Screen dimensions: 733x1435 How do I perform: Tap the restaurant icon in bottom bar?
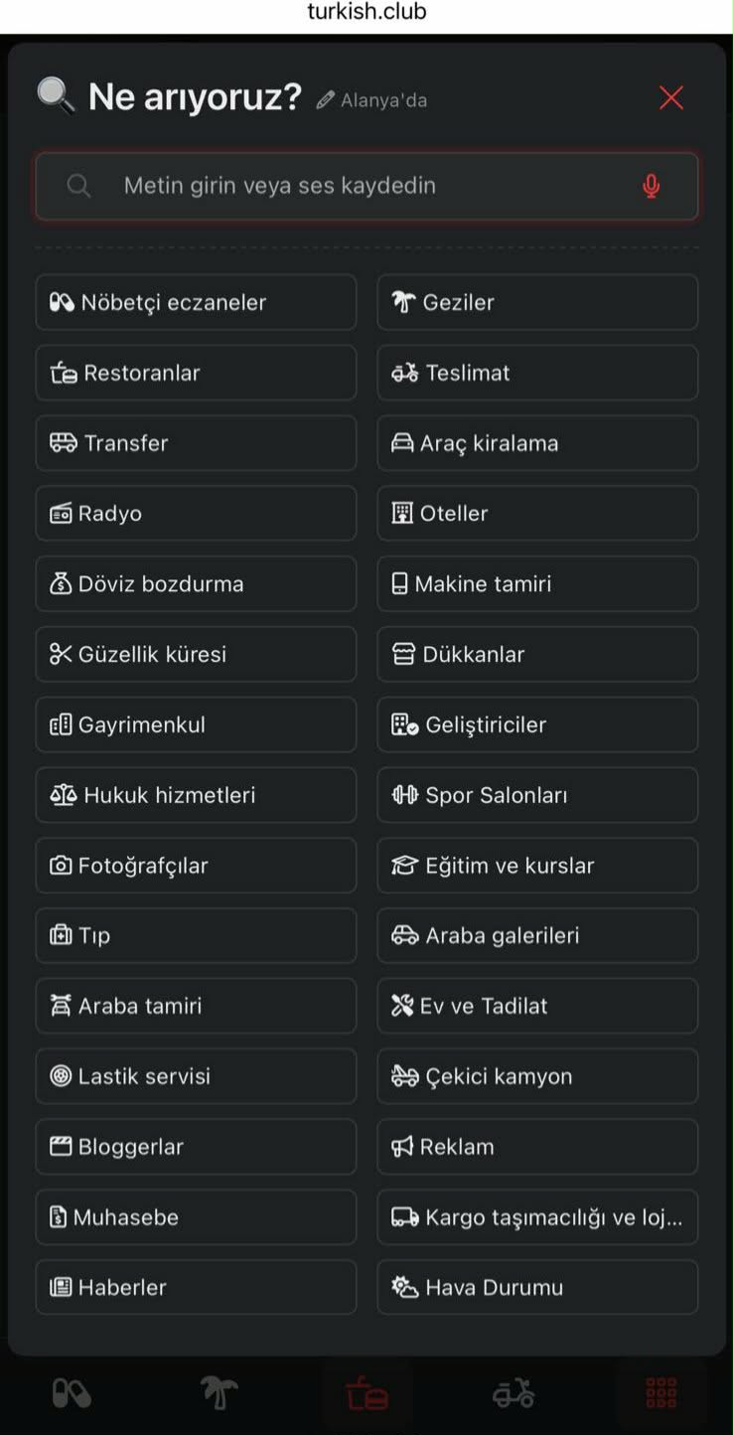click(x=366, y=1394)
